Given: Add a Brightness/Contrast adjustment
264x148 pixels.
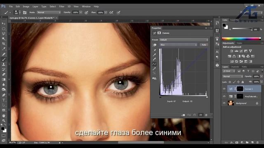Looking at the screenshot, I should click(x=232, y=51).
